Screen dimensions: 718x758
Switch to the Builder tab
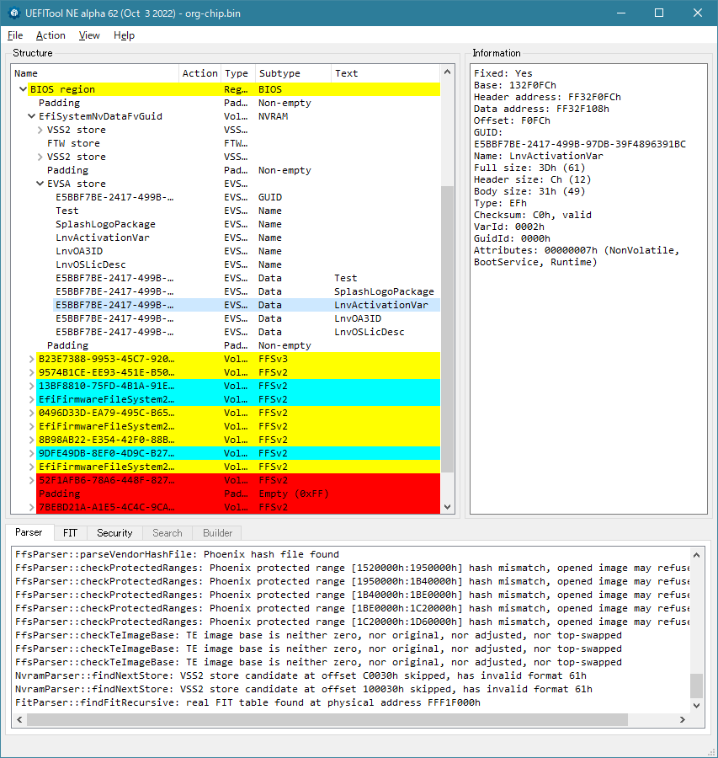pos(217,533)
